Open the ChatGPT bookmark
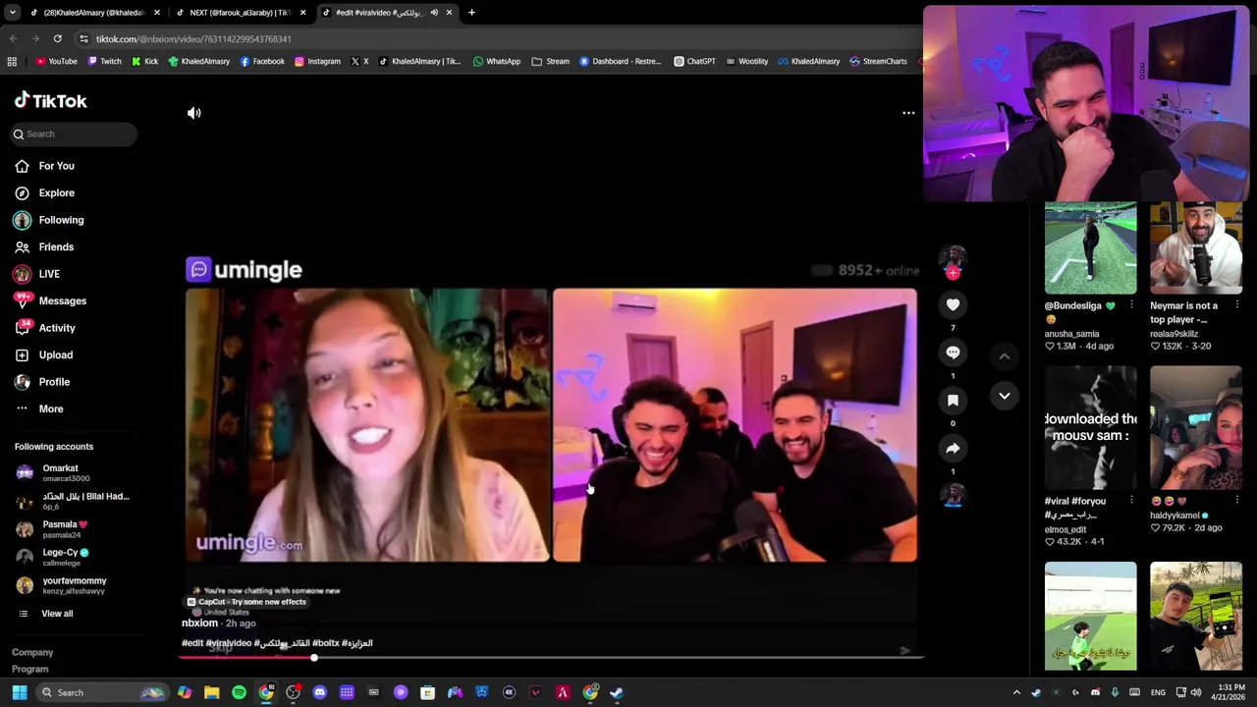The width and height of the screenshot is (1257, 707). tap(694, 61)
